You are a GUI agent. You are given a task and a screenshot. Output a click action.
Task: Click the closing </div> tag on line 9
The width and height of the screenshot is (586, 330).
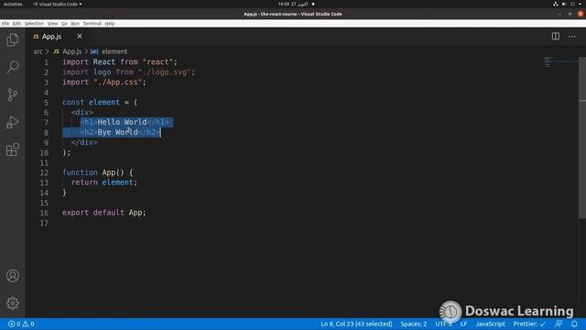pos(84,142)
